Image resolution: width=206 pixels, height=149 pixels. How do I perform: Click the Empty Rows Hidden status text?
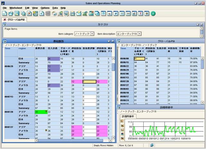click(x=103, y=145)
